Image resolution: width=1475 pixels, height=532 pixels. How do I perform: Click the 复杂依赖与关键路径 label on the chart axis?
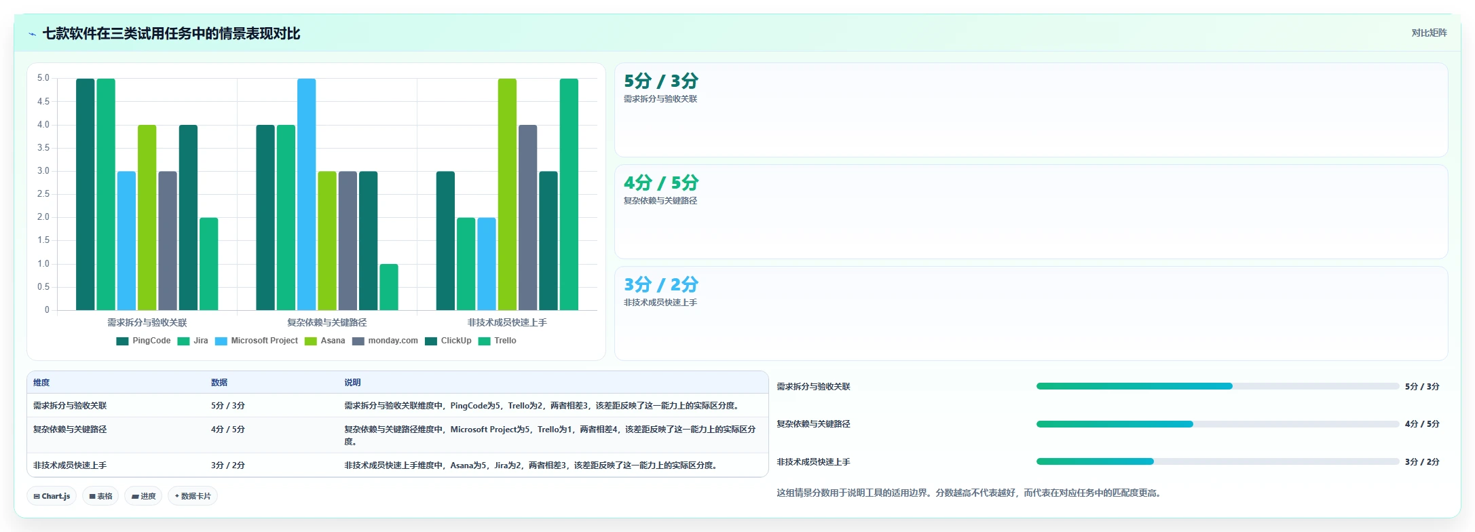point(327,322)
